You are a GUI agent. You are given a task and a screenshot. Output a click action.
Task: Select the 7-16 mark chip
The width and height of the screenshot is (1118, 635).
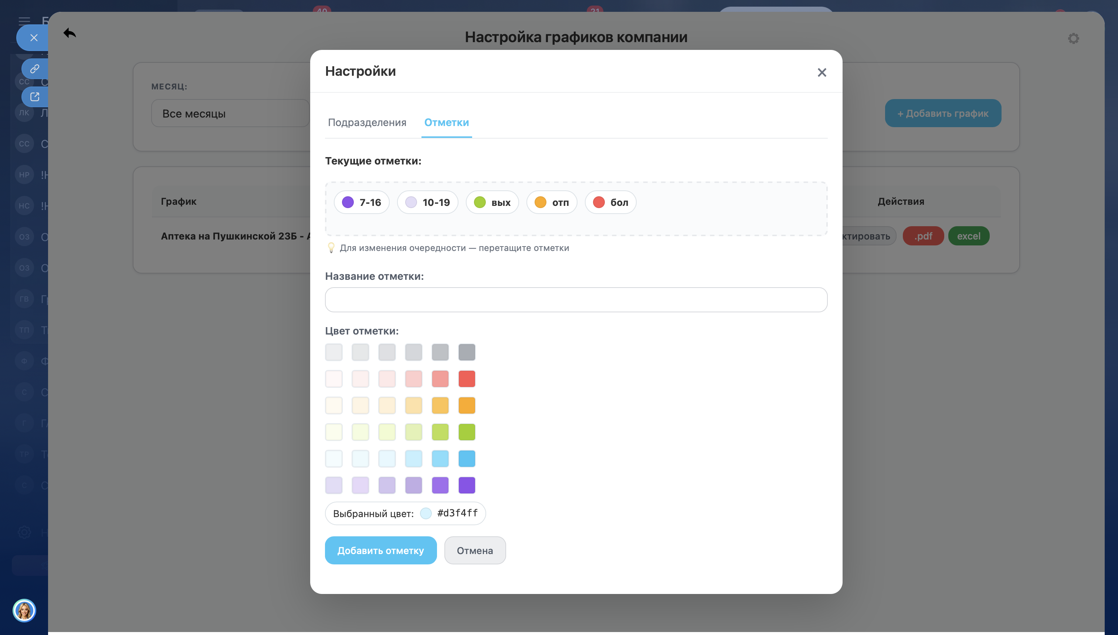point(362,202)
